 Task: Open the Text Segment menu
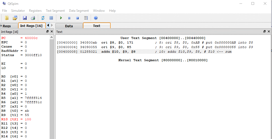(x=55, y=11)
